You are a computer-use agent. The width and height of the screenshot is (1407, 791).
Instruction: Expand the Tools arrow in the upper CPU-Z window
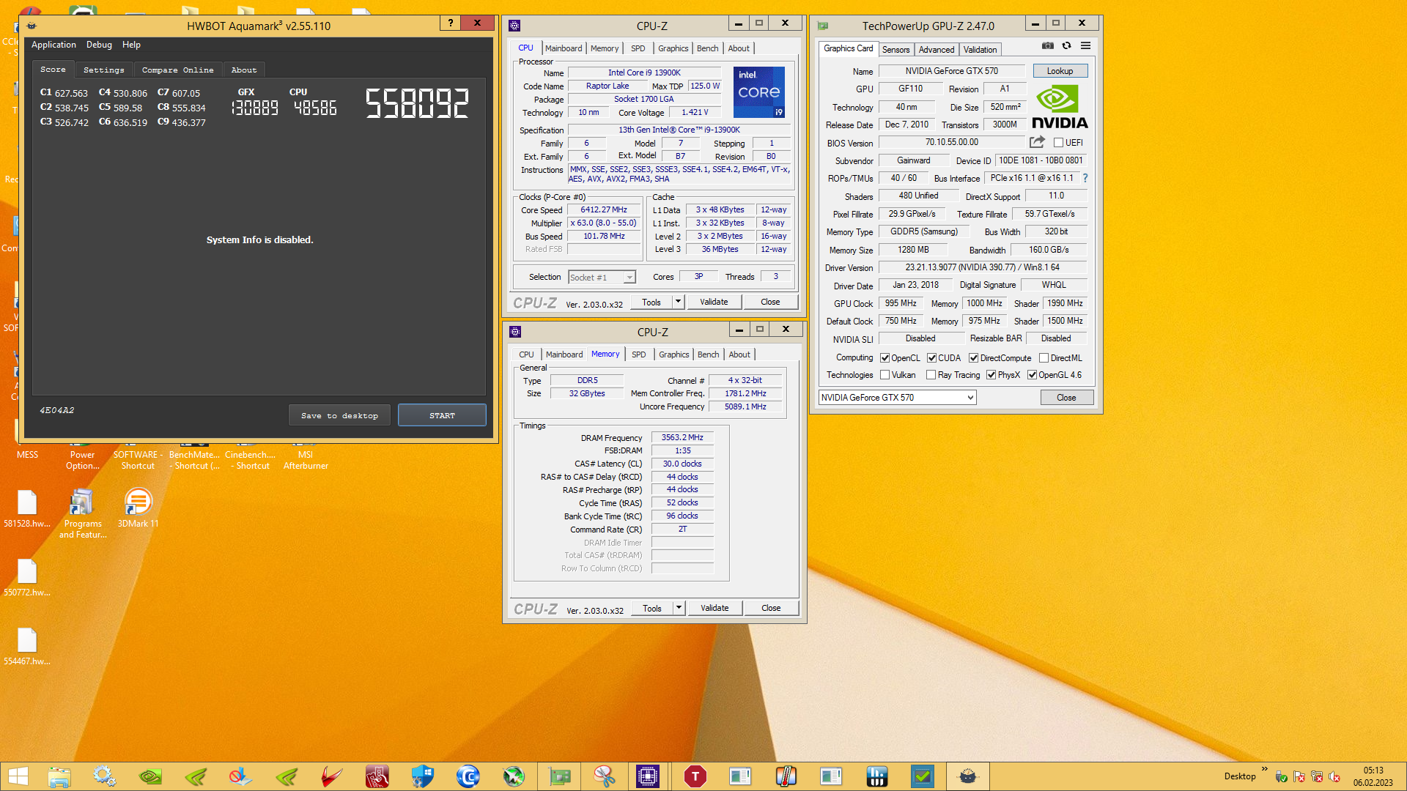pyautogui.click(x=678, y=302)
